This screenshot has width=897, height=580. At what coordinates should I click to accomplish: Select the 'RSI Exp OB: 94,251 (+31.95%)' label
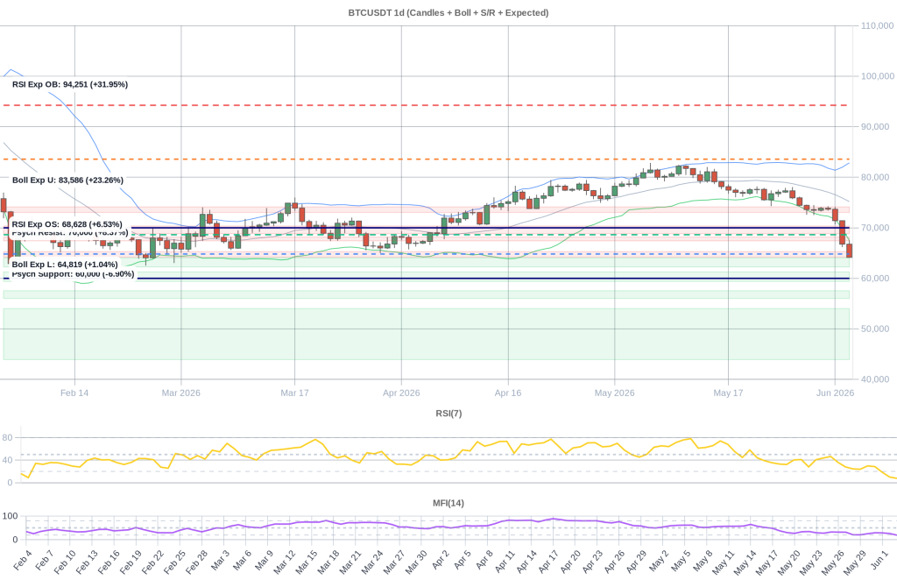pyautogui.click(x=70, y=84)
